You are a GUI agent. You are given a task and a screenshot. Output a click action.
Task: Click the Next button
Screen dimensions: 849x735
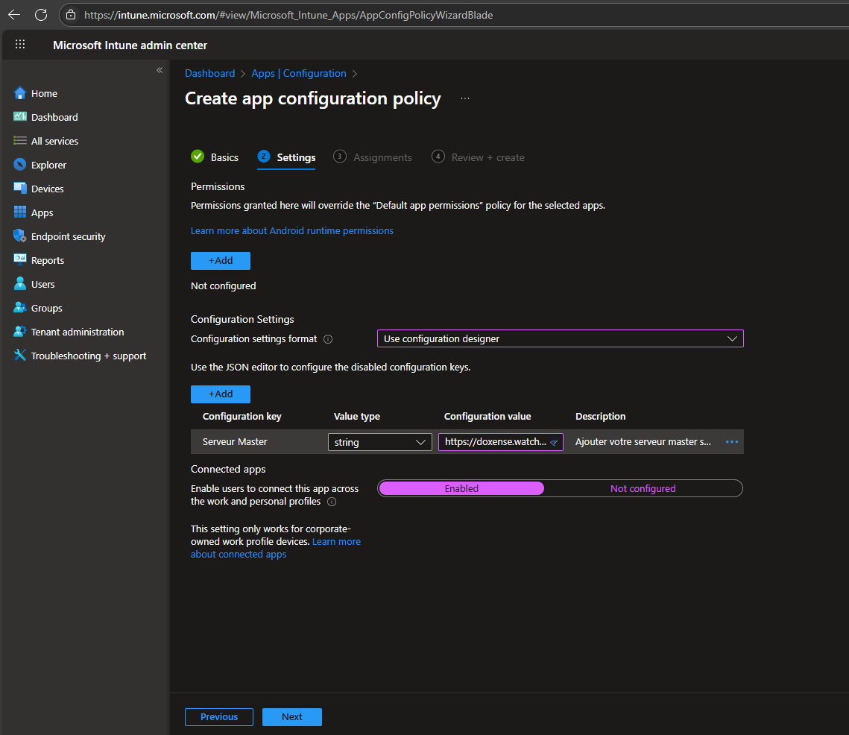[292, 716]
